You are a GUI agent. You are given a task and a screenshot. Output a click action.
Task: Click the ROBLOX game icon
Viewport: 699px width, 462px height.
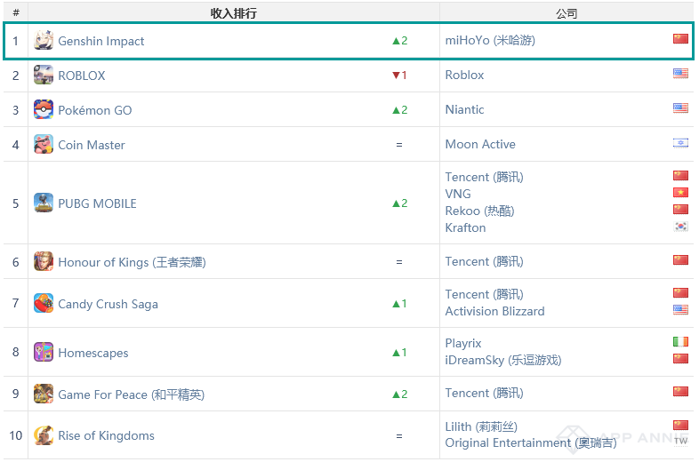pyautogui.click(x=44, y=75)
